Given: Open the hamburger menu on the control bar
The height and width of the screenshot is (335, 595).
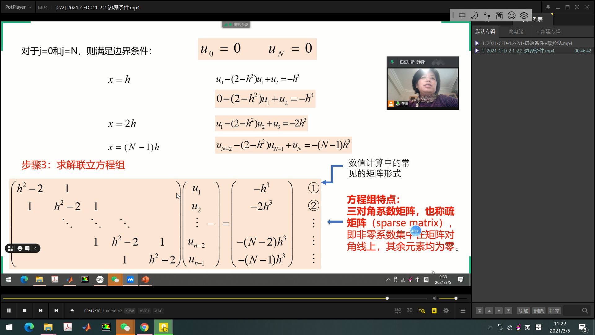Looking at the screenshot, I should tap(463, 310).
